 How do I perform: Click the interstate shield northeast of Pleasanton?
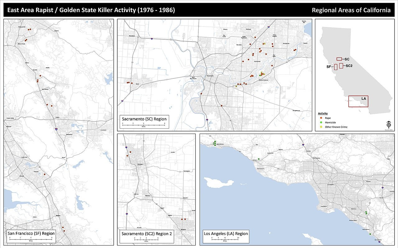(56, 129)
